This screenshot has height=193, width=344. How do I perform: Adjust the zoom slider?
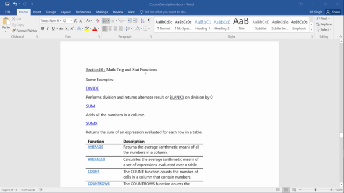click(316, 190)
